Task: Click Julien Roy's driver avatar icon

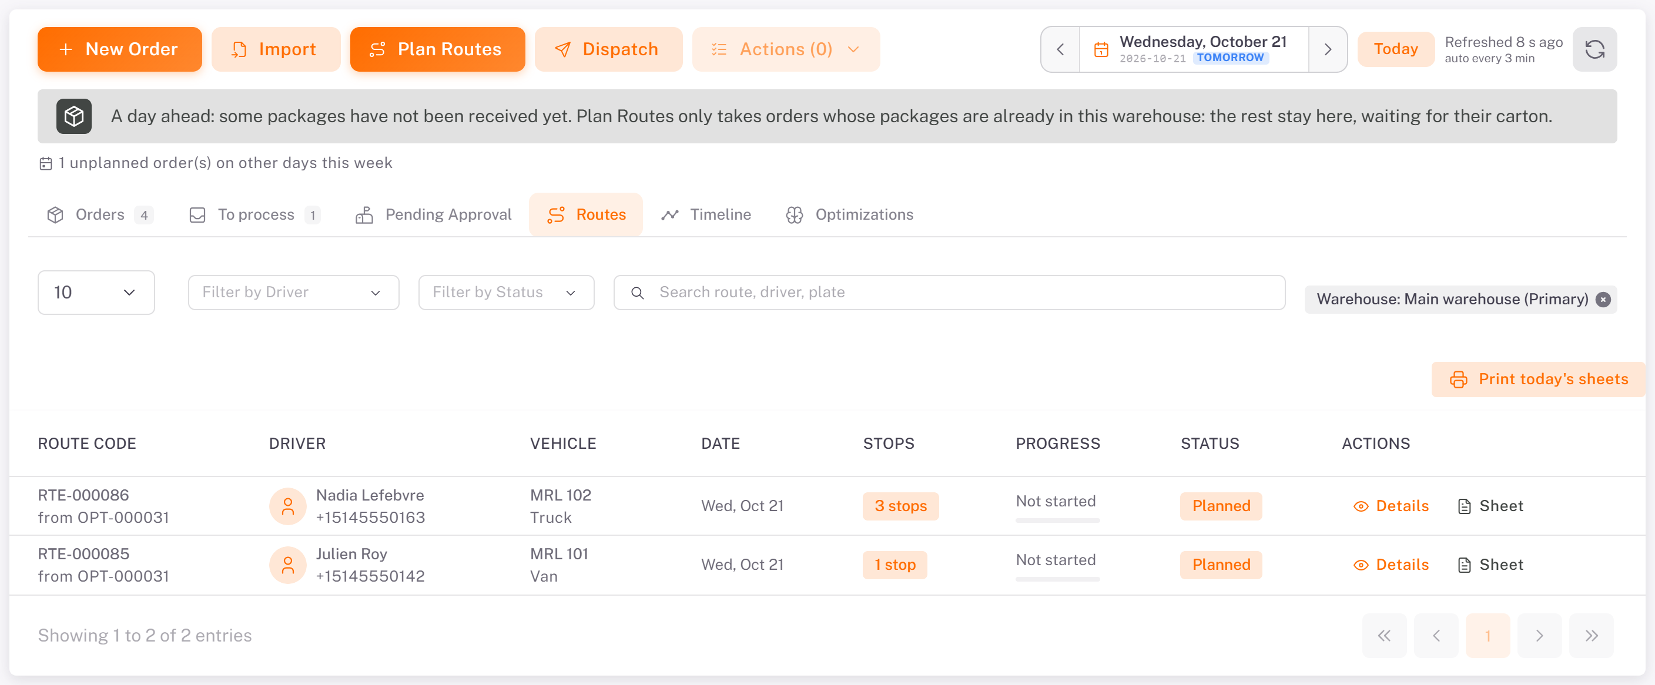Action: (x=287, y=565)
